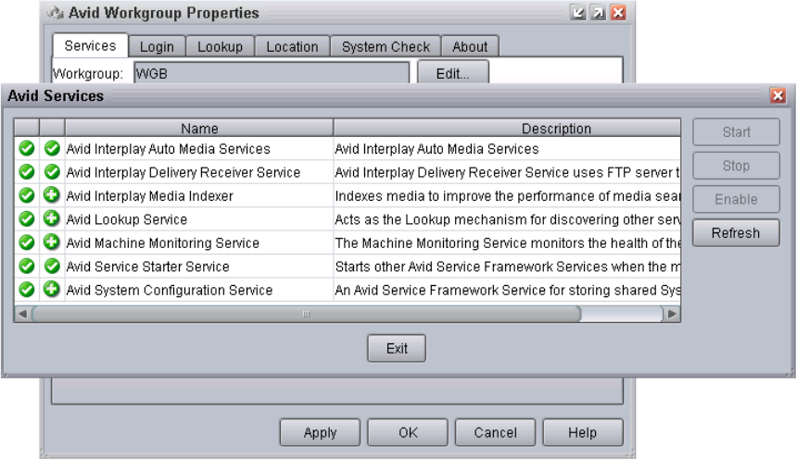The height and width of the screenshot is (460, 797).
Task: Sort by the Description column header
Action: tap(507, 129)
